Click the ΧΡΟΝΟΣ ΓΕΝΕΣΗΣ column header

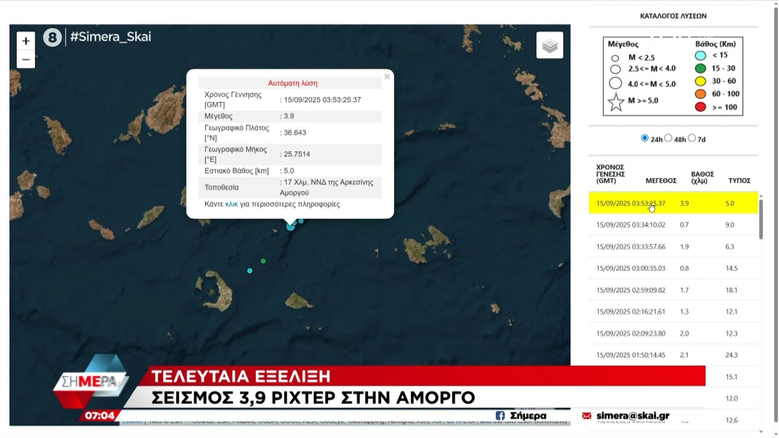(x=610, y=174)
